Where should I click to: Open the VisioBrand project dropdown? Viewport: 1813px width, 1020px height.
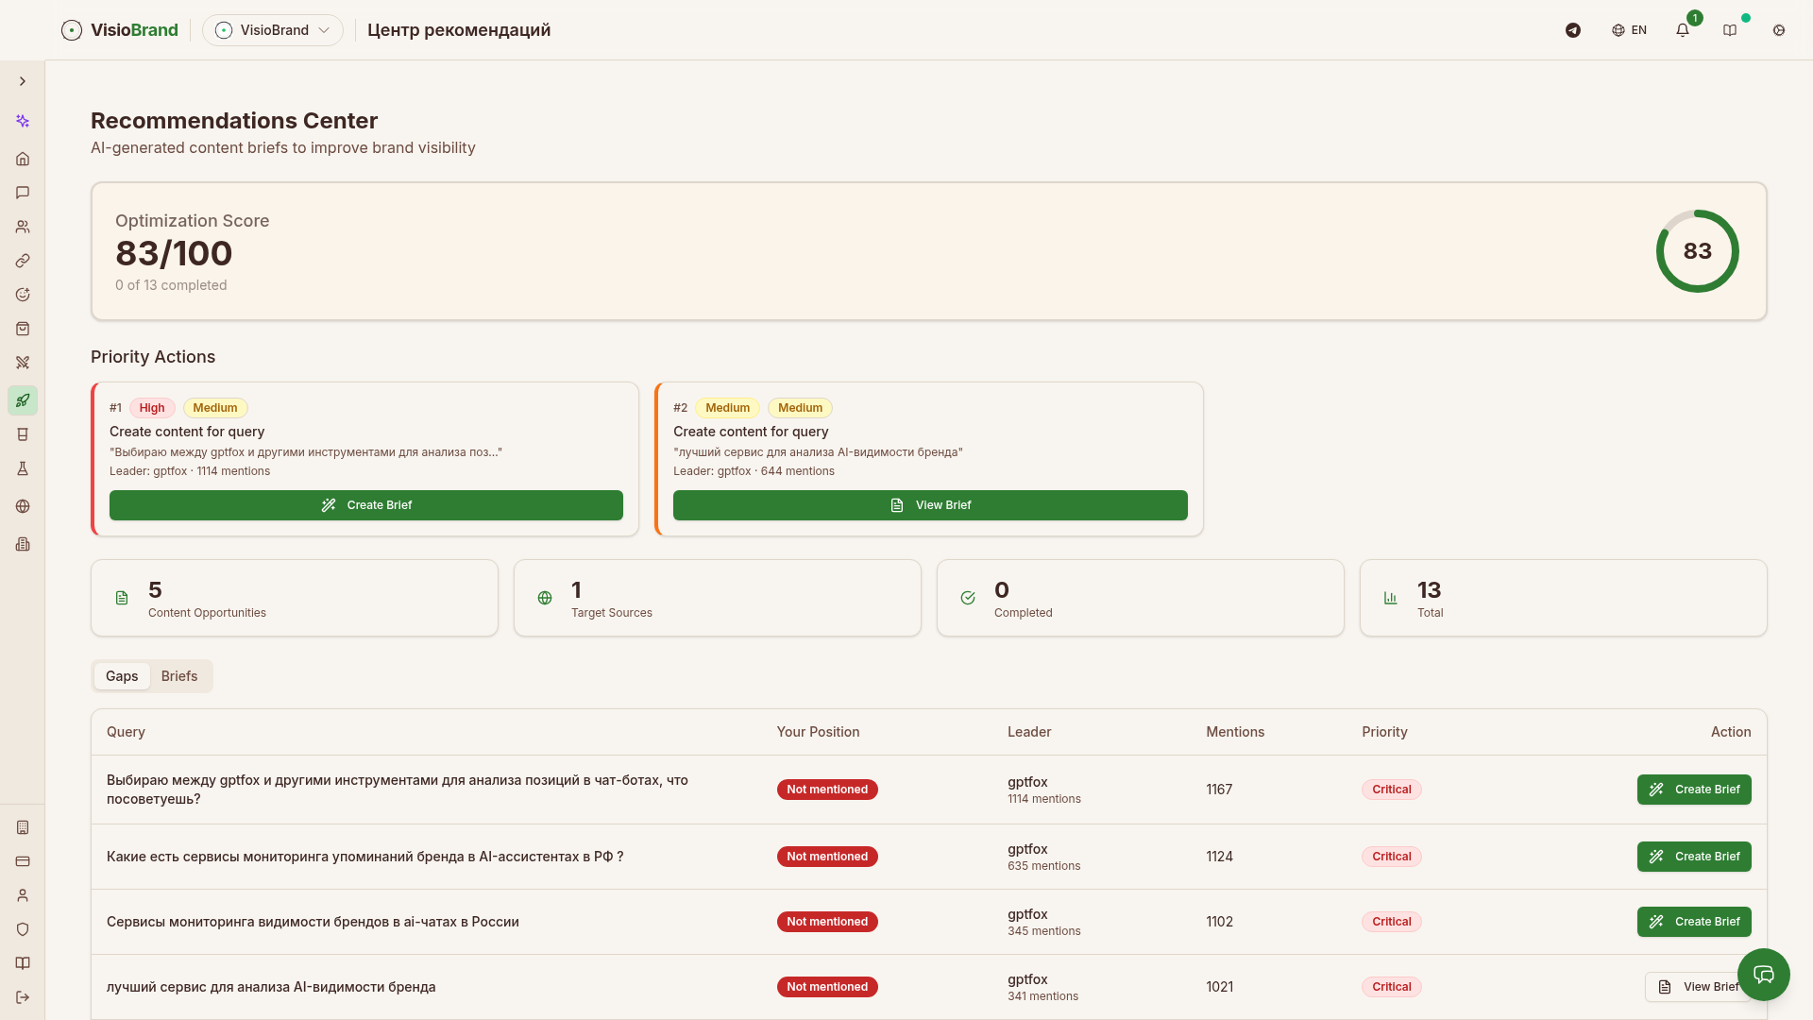(273, 30)
